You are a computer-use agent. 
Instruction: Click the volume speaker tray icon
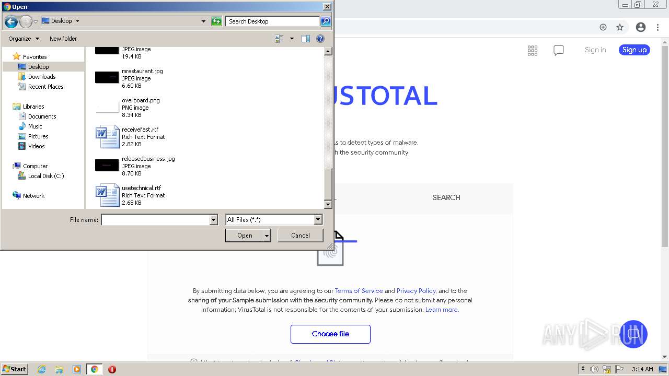coord(594,369)
